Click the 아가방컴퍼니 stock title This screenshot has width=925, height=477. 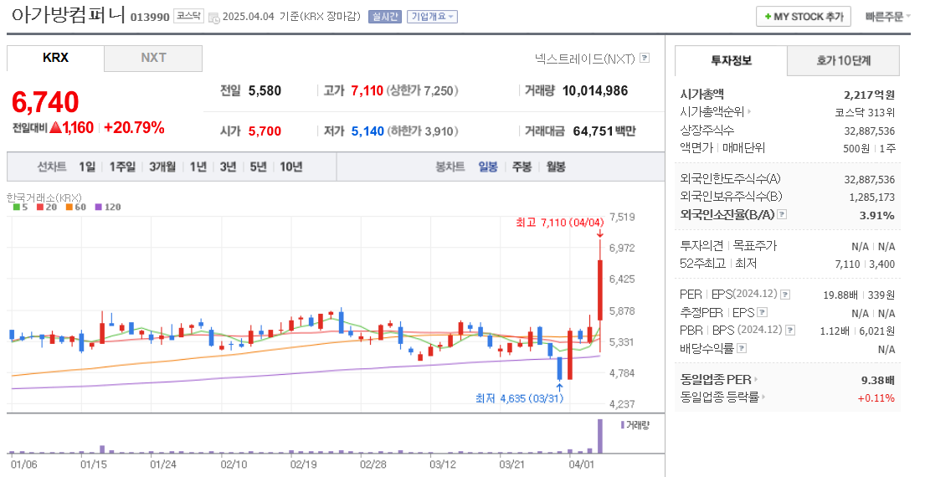[68, 15]
